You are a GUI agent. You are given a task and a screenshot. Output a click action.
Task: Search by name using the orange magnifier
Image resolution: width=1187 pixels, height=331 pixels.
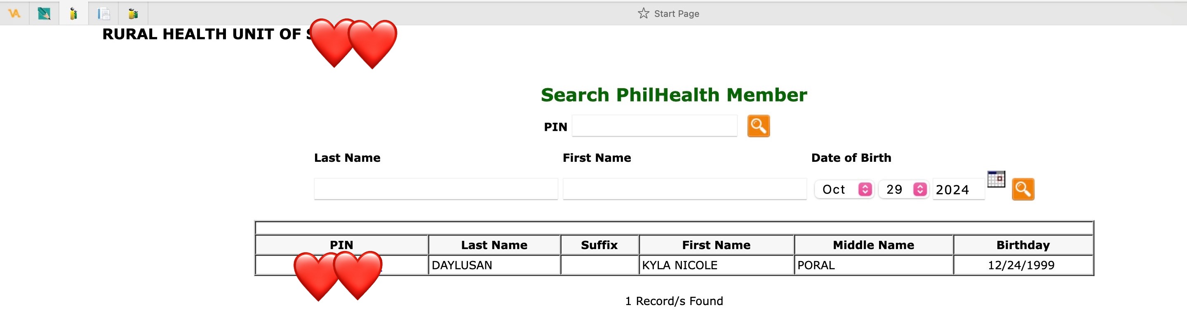pyautogui.click(x=1023, y=189)
